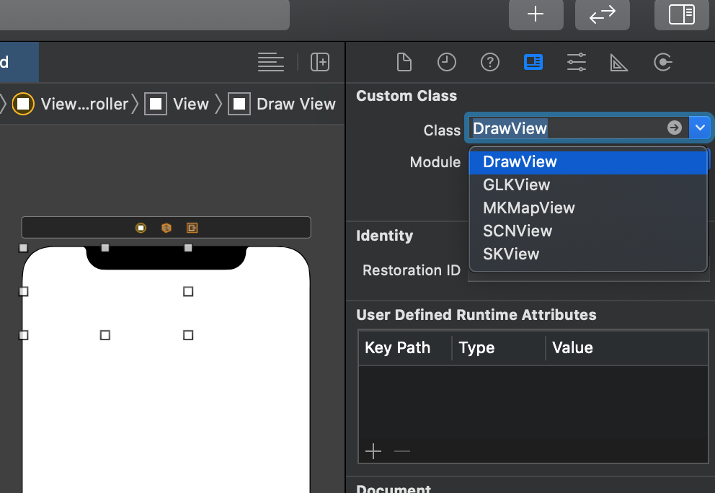The width and height of the screenshot is (715, 493).
Task: Click the top-left resize handle of Draw View
Action: click(x=23, y=248)
